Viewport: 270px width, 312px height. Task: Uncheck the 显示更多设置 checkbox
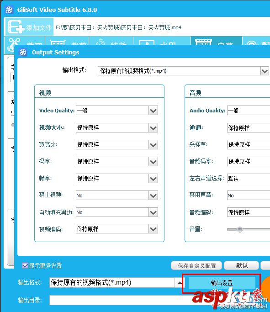(x=25, y=265)
